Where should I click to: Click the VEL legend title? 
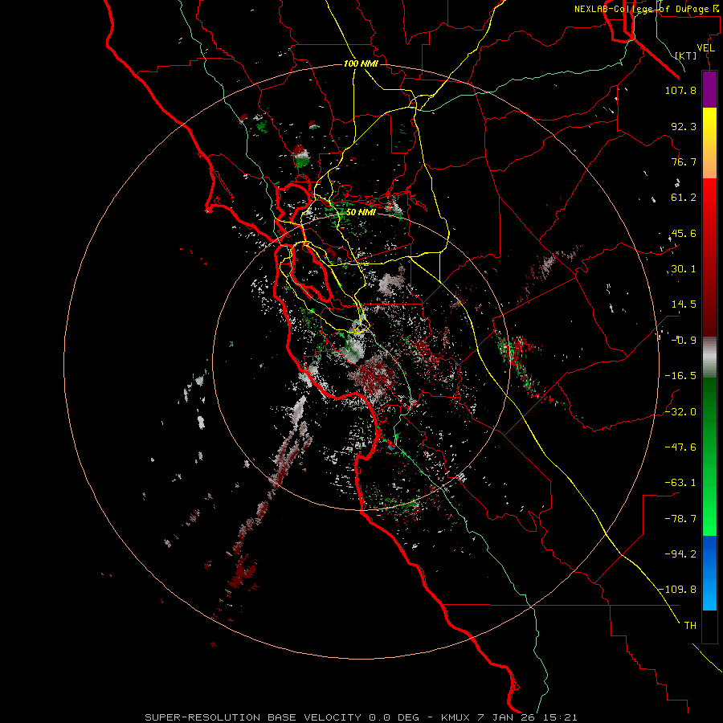[705, 48]
